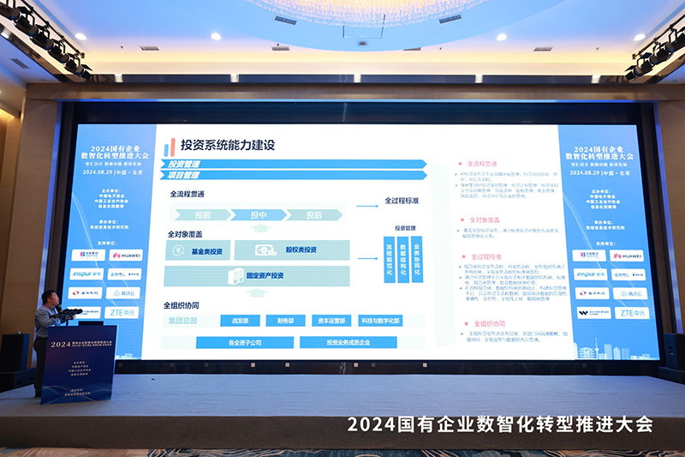Click the cloud logo card in the right banner
This screenshot has height=457, width=685.
[x=630, y=293]
